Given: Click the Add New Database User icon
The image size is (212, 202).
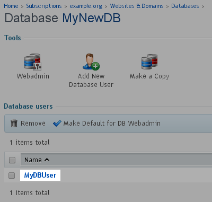Looking at the screenshot, I should [x=91, y=62].
